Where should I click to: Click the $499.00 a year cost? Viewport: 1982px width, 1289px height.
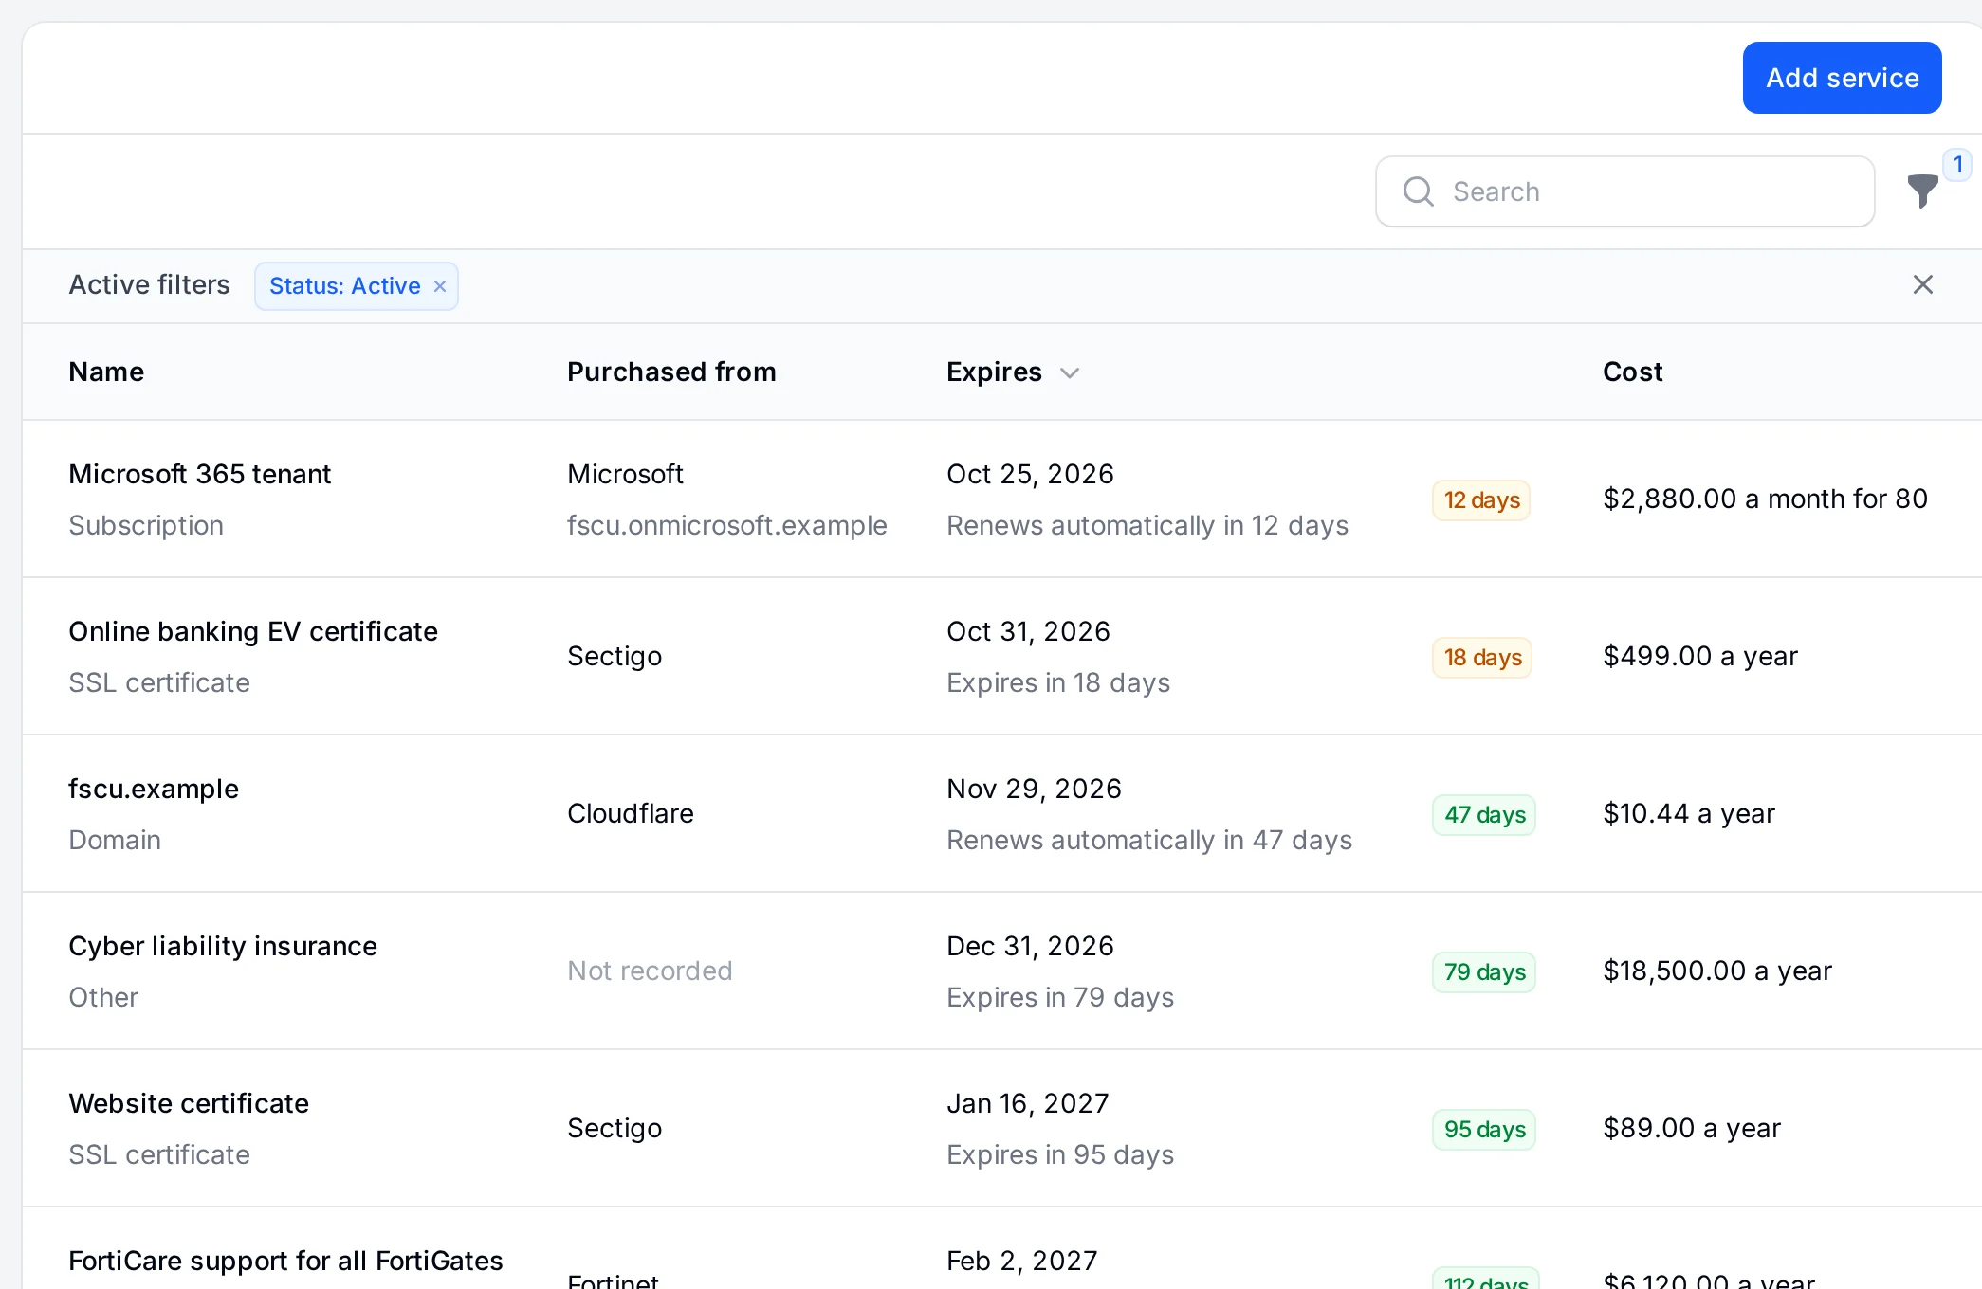(x=1700, y=656)
